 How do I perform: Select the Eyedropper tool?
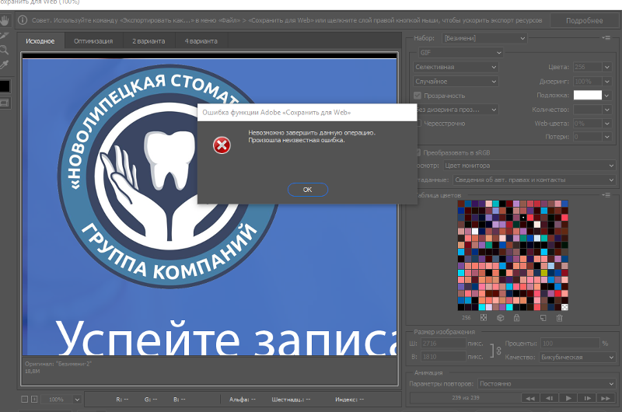pos(5,65)
